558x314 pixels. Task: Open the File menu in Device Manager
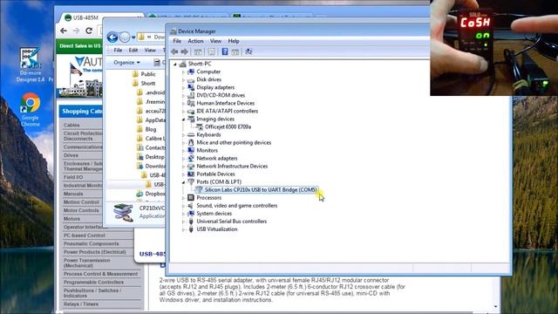(x=177, y=41)
